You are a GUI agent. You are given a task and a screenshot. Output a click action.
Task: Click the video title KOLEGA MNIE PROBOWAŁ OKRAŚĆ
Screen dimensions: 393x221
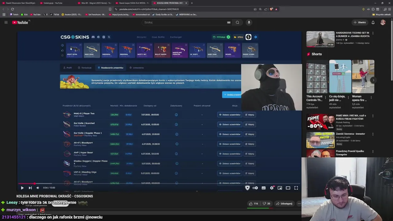(55, 196)
